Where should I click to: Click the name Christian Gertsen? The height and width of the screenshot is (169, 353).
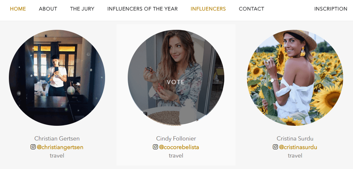pos(57,139)
